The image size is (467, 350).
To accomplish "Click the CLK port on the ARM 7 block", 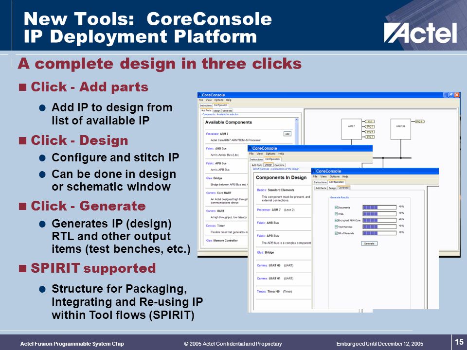I will coord(369,122).
